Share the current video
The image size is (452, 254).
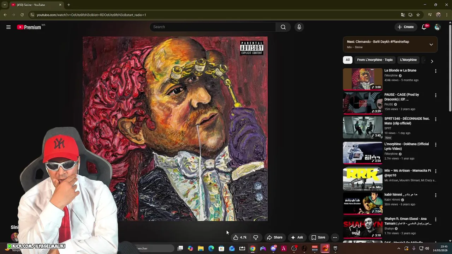[x=275, y=237]
